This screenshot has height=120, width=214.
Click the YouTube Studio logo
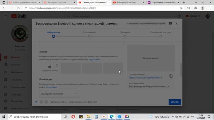19,16
